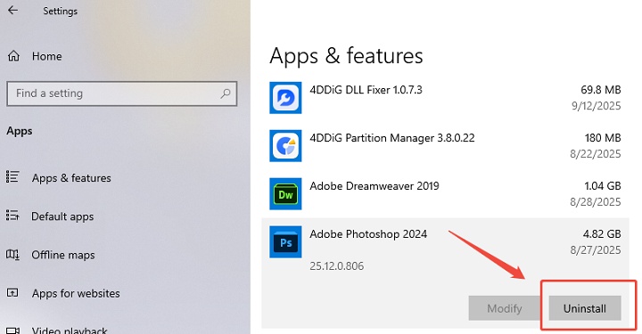Viewport: 642px width, 334px height.
Task: Click the 4DDiG Partition Manager icon
Action: click(285, 146)
